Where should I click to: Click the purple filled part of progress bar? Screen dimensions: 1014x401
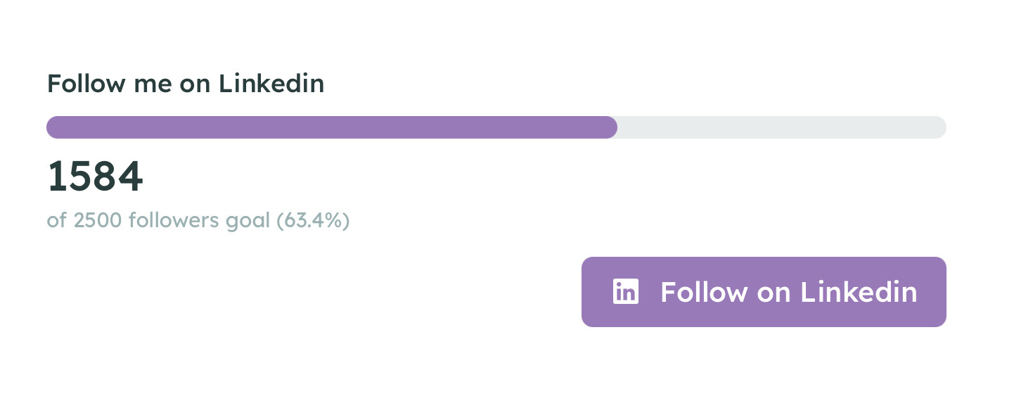pos(330,127)
